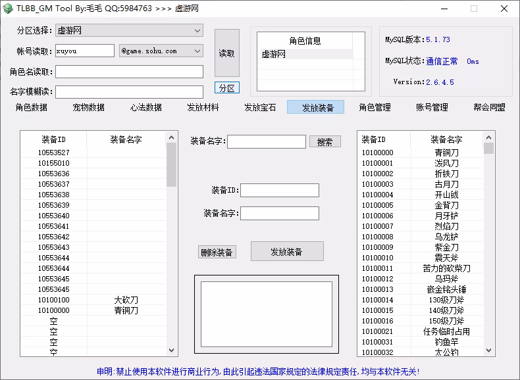
Task: Click up arrow on right list scrollbar
Action: pyautogui.click(x=488, y=137)
